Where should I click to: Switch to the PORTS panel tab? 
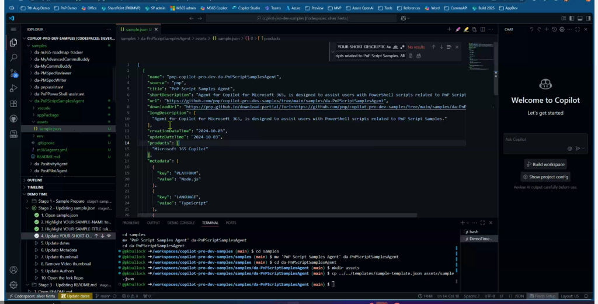coord(231,223)
